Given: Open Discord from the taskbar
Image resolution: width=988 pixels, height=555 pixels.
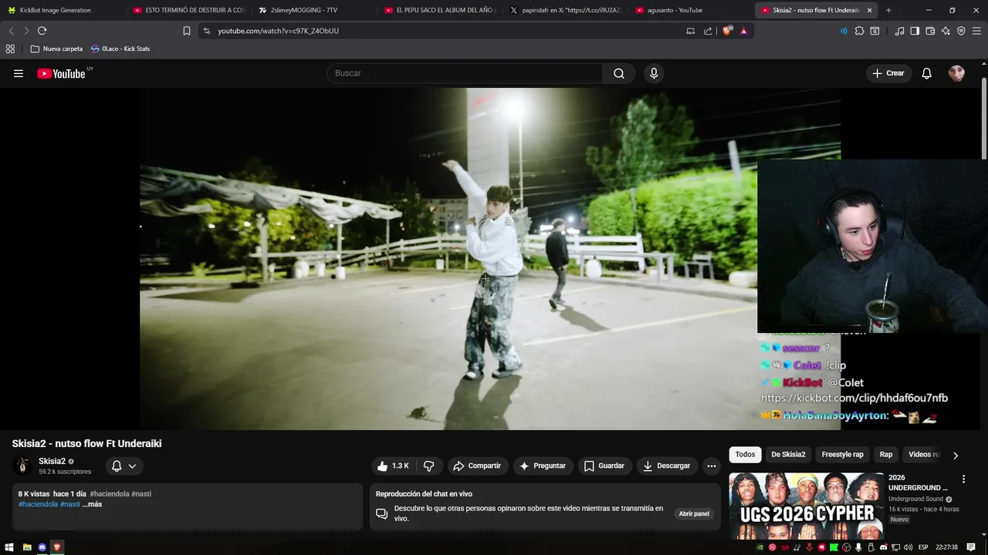Looking at the screenshot, I should click(42, 547).
